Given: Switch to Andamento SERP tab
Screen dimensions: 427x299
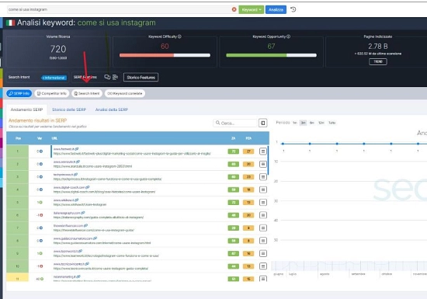Looking at the screenshot, I should (26, 110).
